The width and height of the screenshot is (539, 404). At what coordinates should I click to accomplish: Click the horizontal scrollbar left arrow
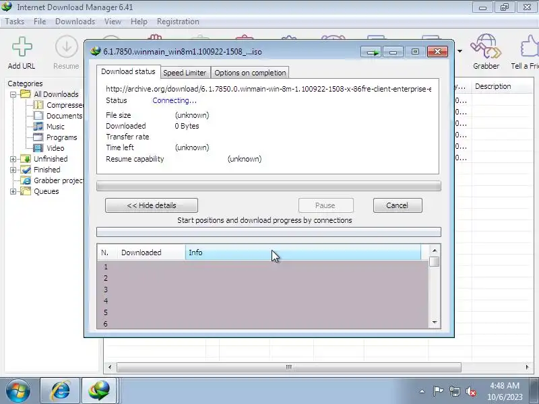coord(110,367)
